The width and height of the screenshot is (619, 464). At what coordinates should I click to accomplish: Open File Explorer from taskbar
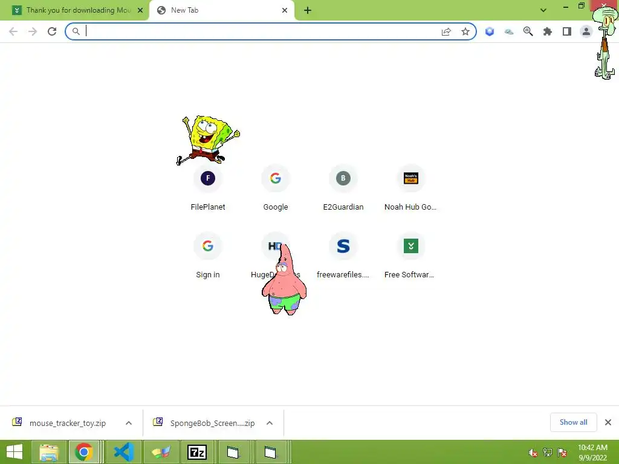49,452
